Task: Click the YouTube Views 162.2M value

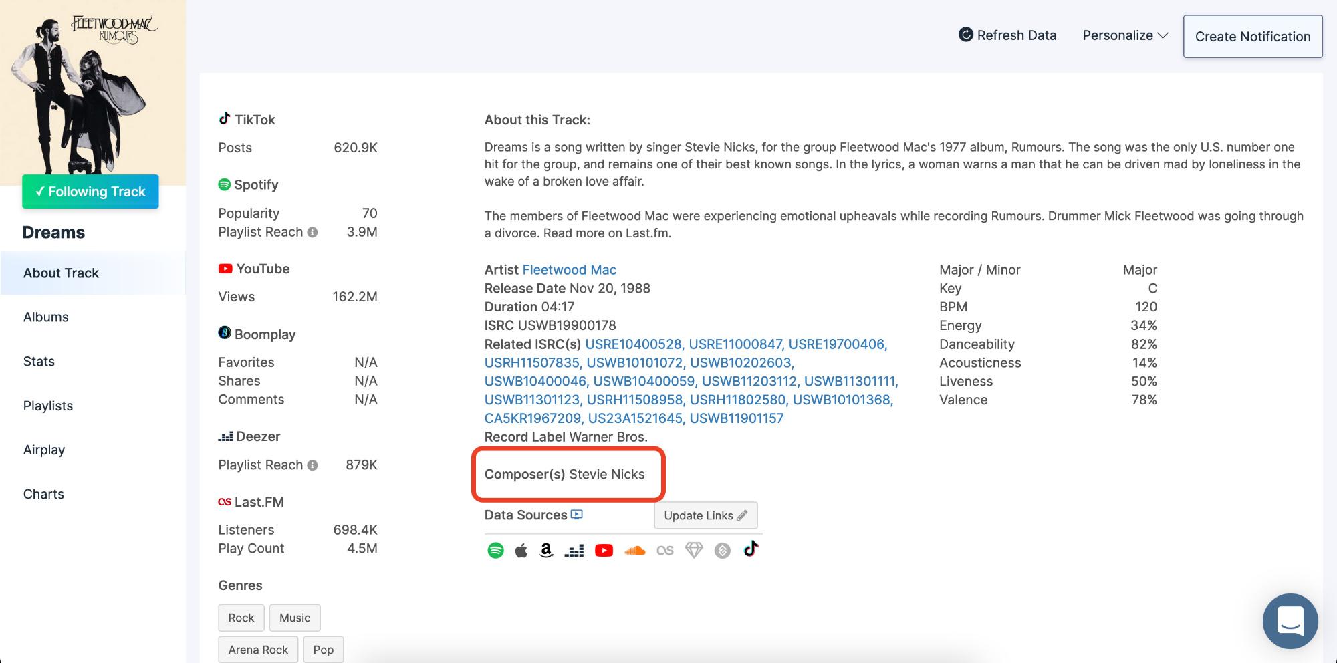Action: tap(355, 297)
